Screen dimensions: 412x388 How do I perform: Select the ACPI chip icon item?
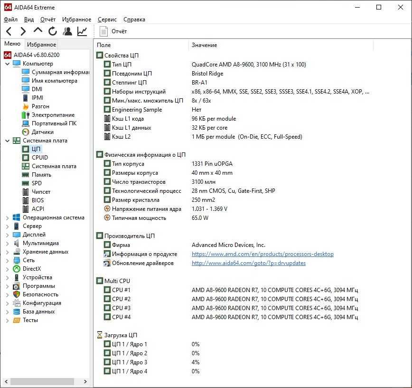pyautogui.click(x=26, y=209)
